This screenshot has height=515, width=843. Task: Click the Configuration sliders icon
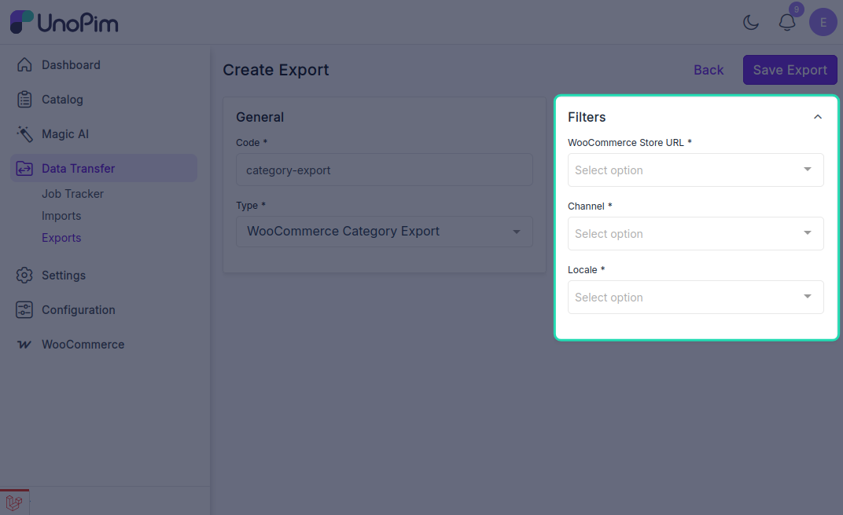[x=24, y=310]
